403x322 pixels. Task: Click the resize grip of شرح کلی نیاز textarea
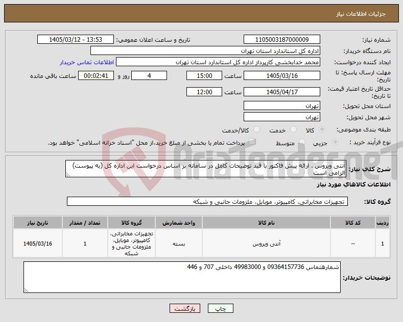point(68,175)
